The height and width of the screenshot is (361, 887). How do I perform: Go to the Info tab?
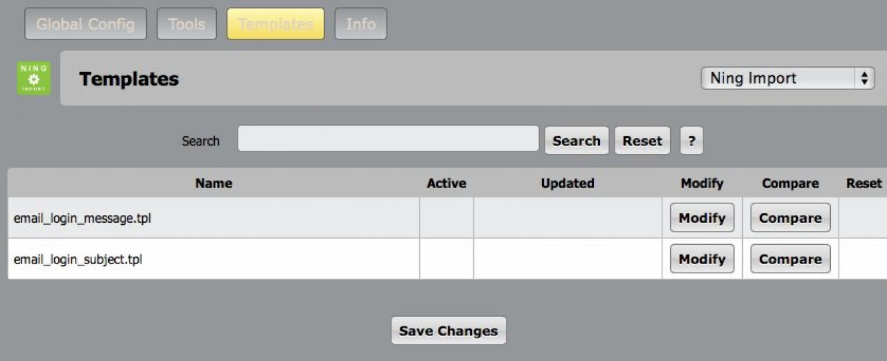tap(360, 24)
